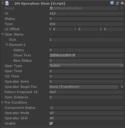
Task: Click the Operator Anim label
Action: point(17,81)
